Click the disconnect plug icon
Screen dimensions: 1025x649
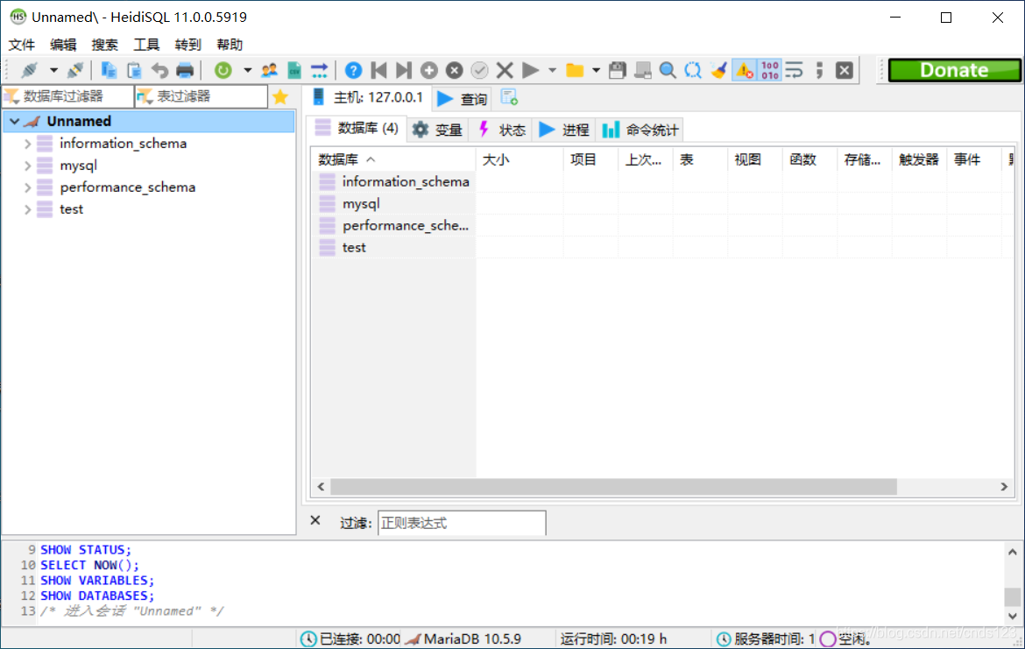click(75, 70)
